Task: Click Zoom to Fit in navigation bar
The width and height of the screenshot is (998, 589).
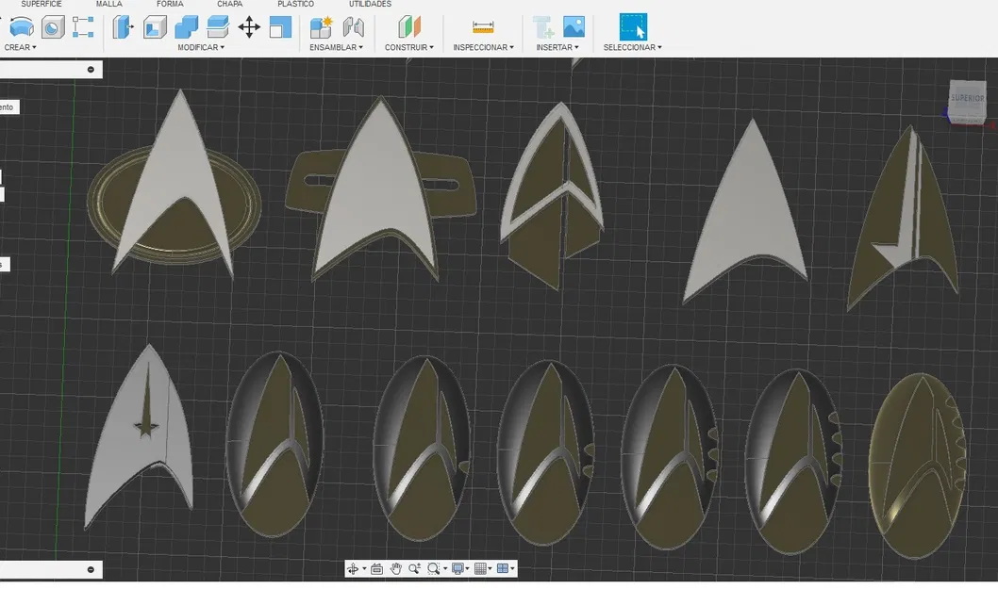Action: (x=432, y=568)
